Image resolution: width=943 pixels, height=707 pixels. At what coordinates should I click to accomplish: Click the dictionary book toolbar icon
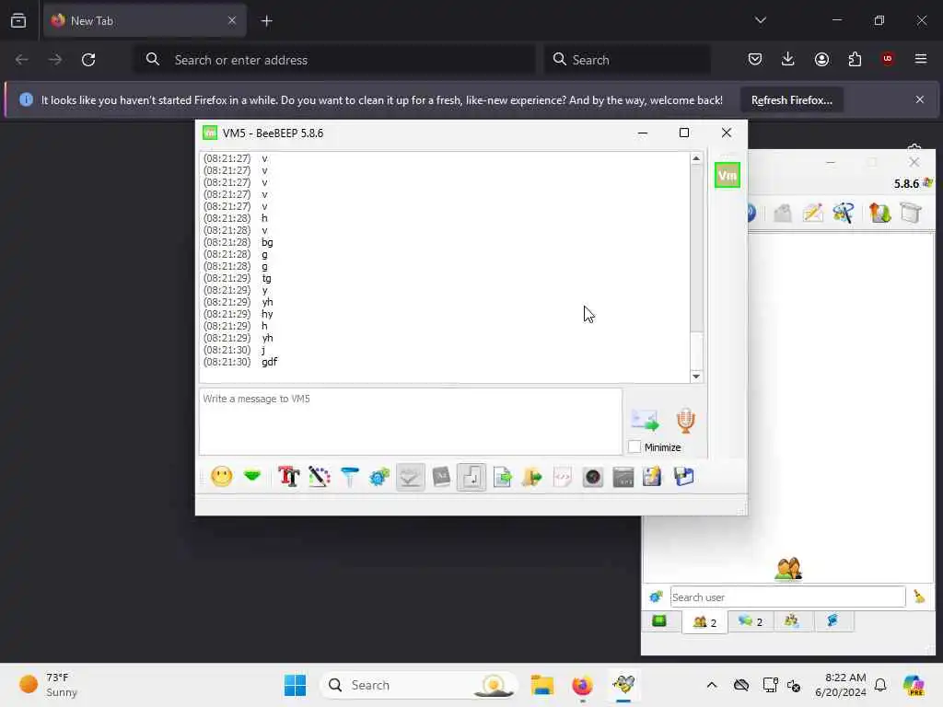tap(441, 478)
